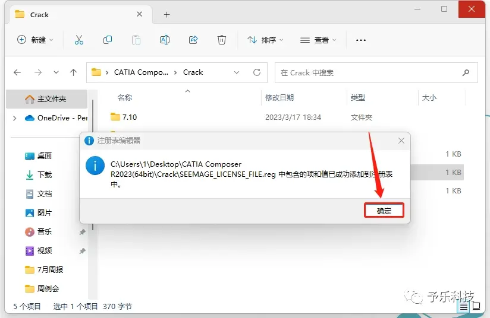Open 下载 in the sidebar
Screen dimensions: 490x318
tap(38, 174)
